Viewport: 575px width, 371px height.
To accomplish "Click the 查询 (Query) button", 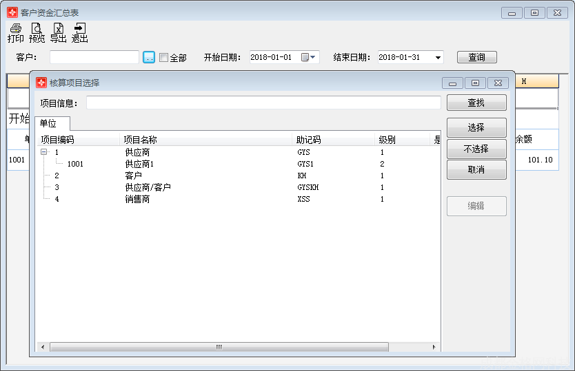I will tap(476, 58).
